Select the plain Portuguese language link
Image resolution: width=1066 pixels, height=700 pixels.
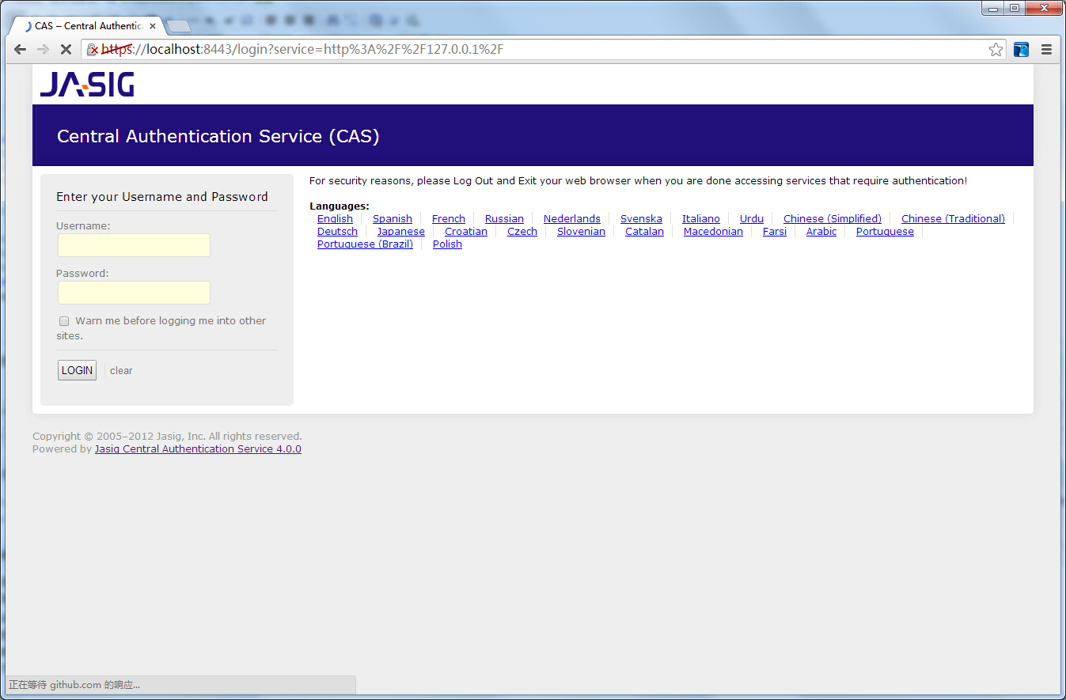point(885,232)
